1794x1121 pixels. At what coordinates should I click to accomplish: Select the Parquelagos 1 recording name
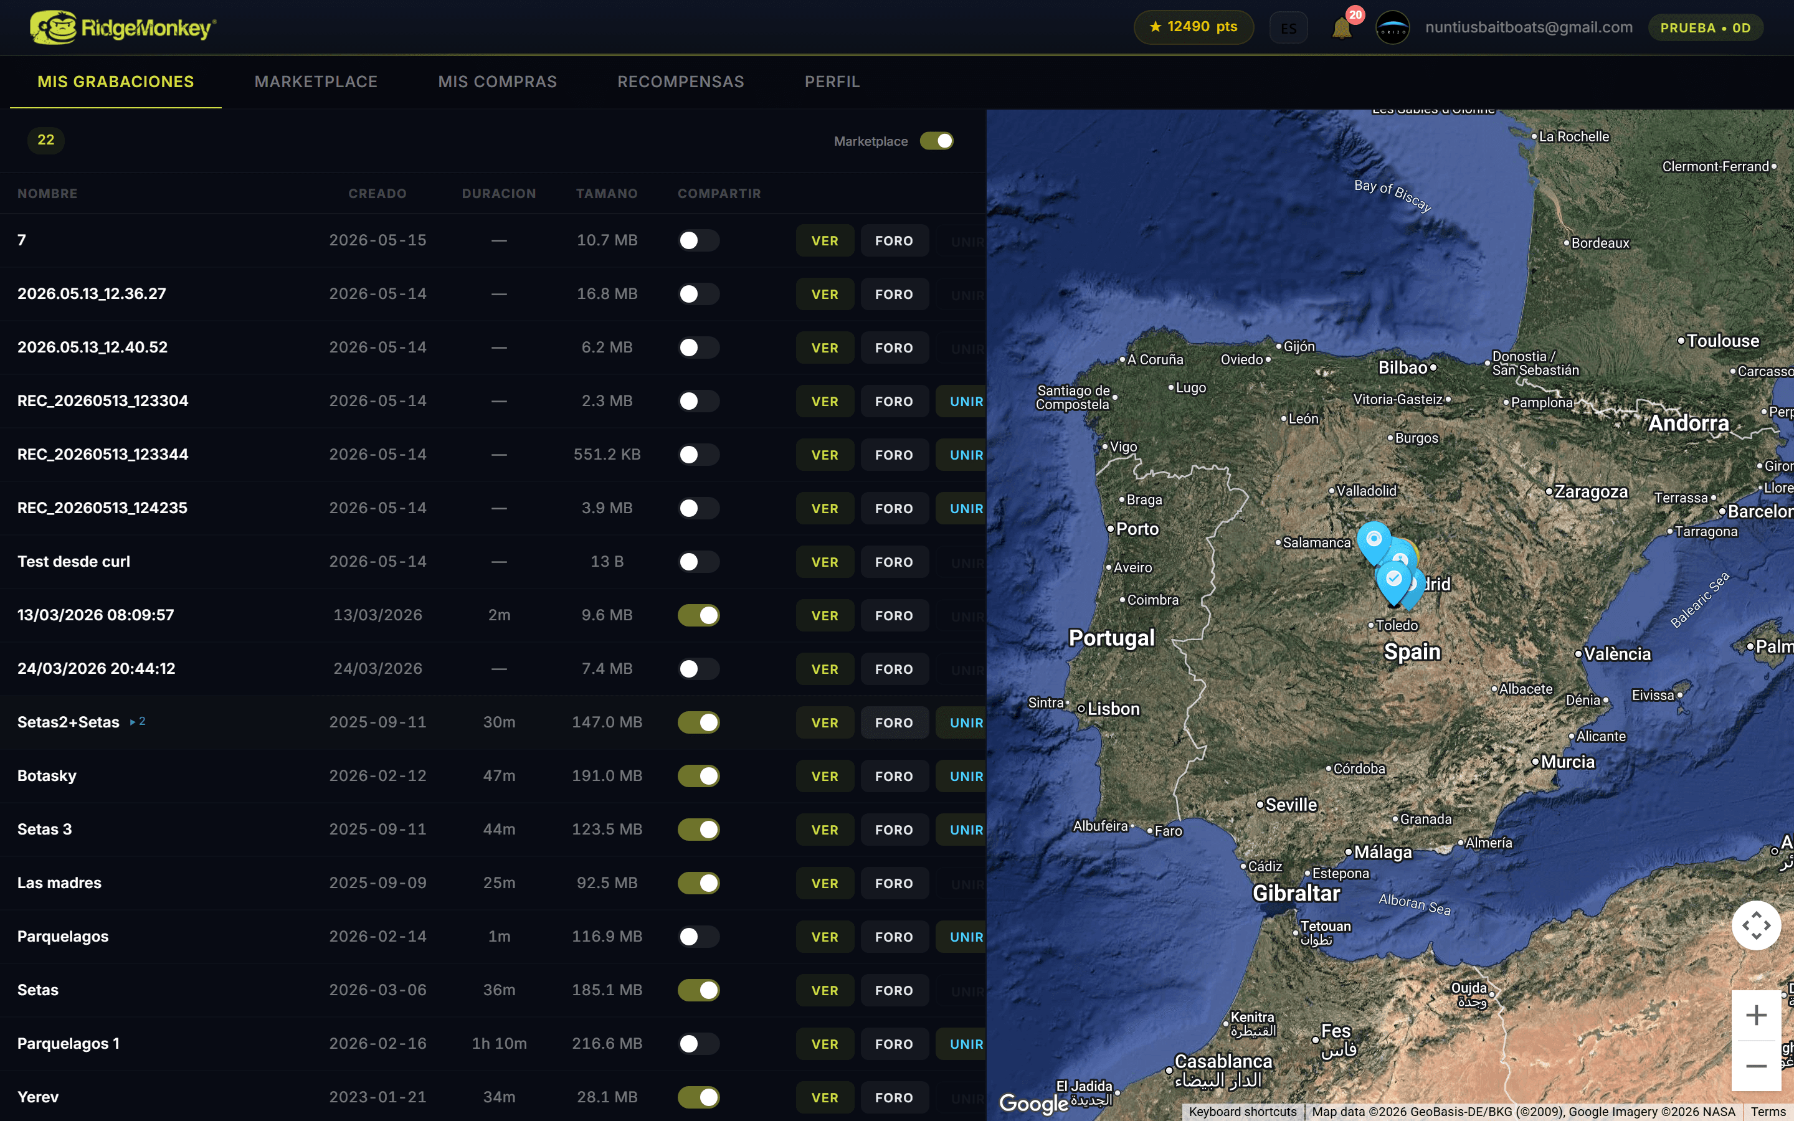(68, 1043)
